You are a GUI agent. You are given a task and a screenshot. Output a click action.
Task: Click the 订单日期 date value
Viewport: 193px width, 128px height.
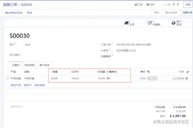coord(134,45)
